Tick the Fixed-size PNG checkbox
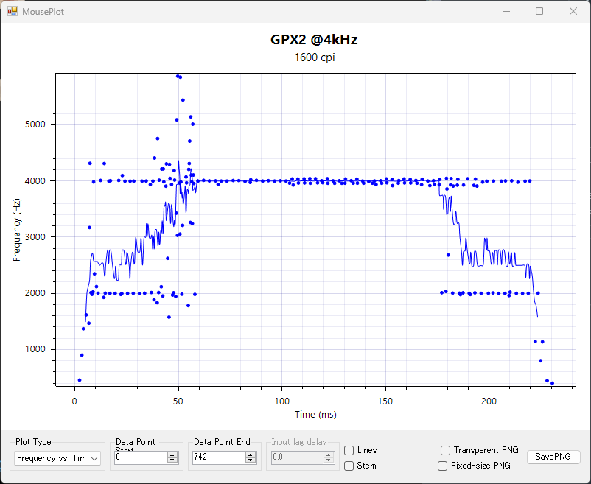This screenshot has height=484, width=591. click(442, 466)
